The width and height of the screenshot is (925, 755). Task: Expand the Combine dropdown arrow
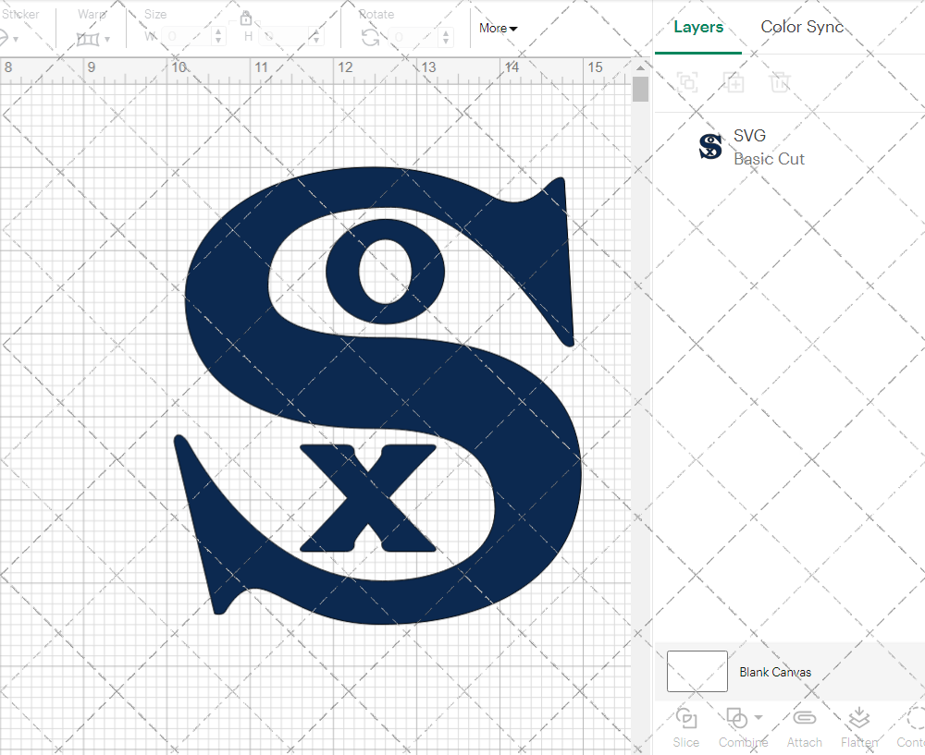758,717
